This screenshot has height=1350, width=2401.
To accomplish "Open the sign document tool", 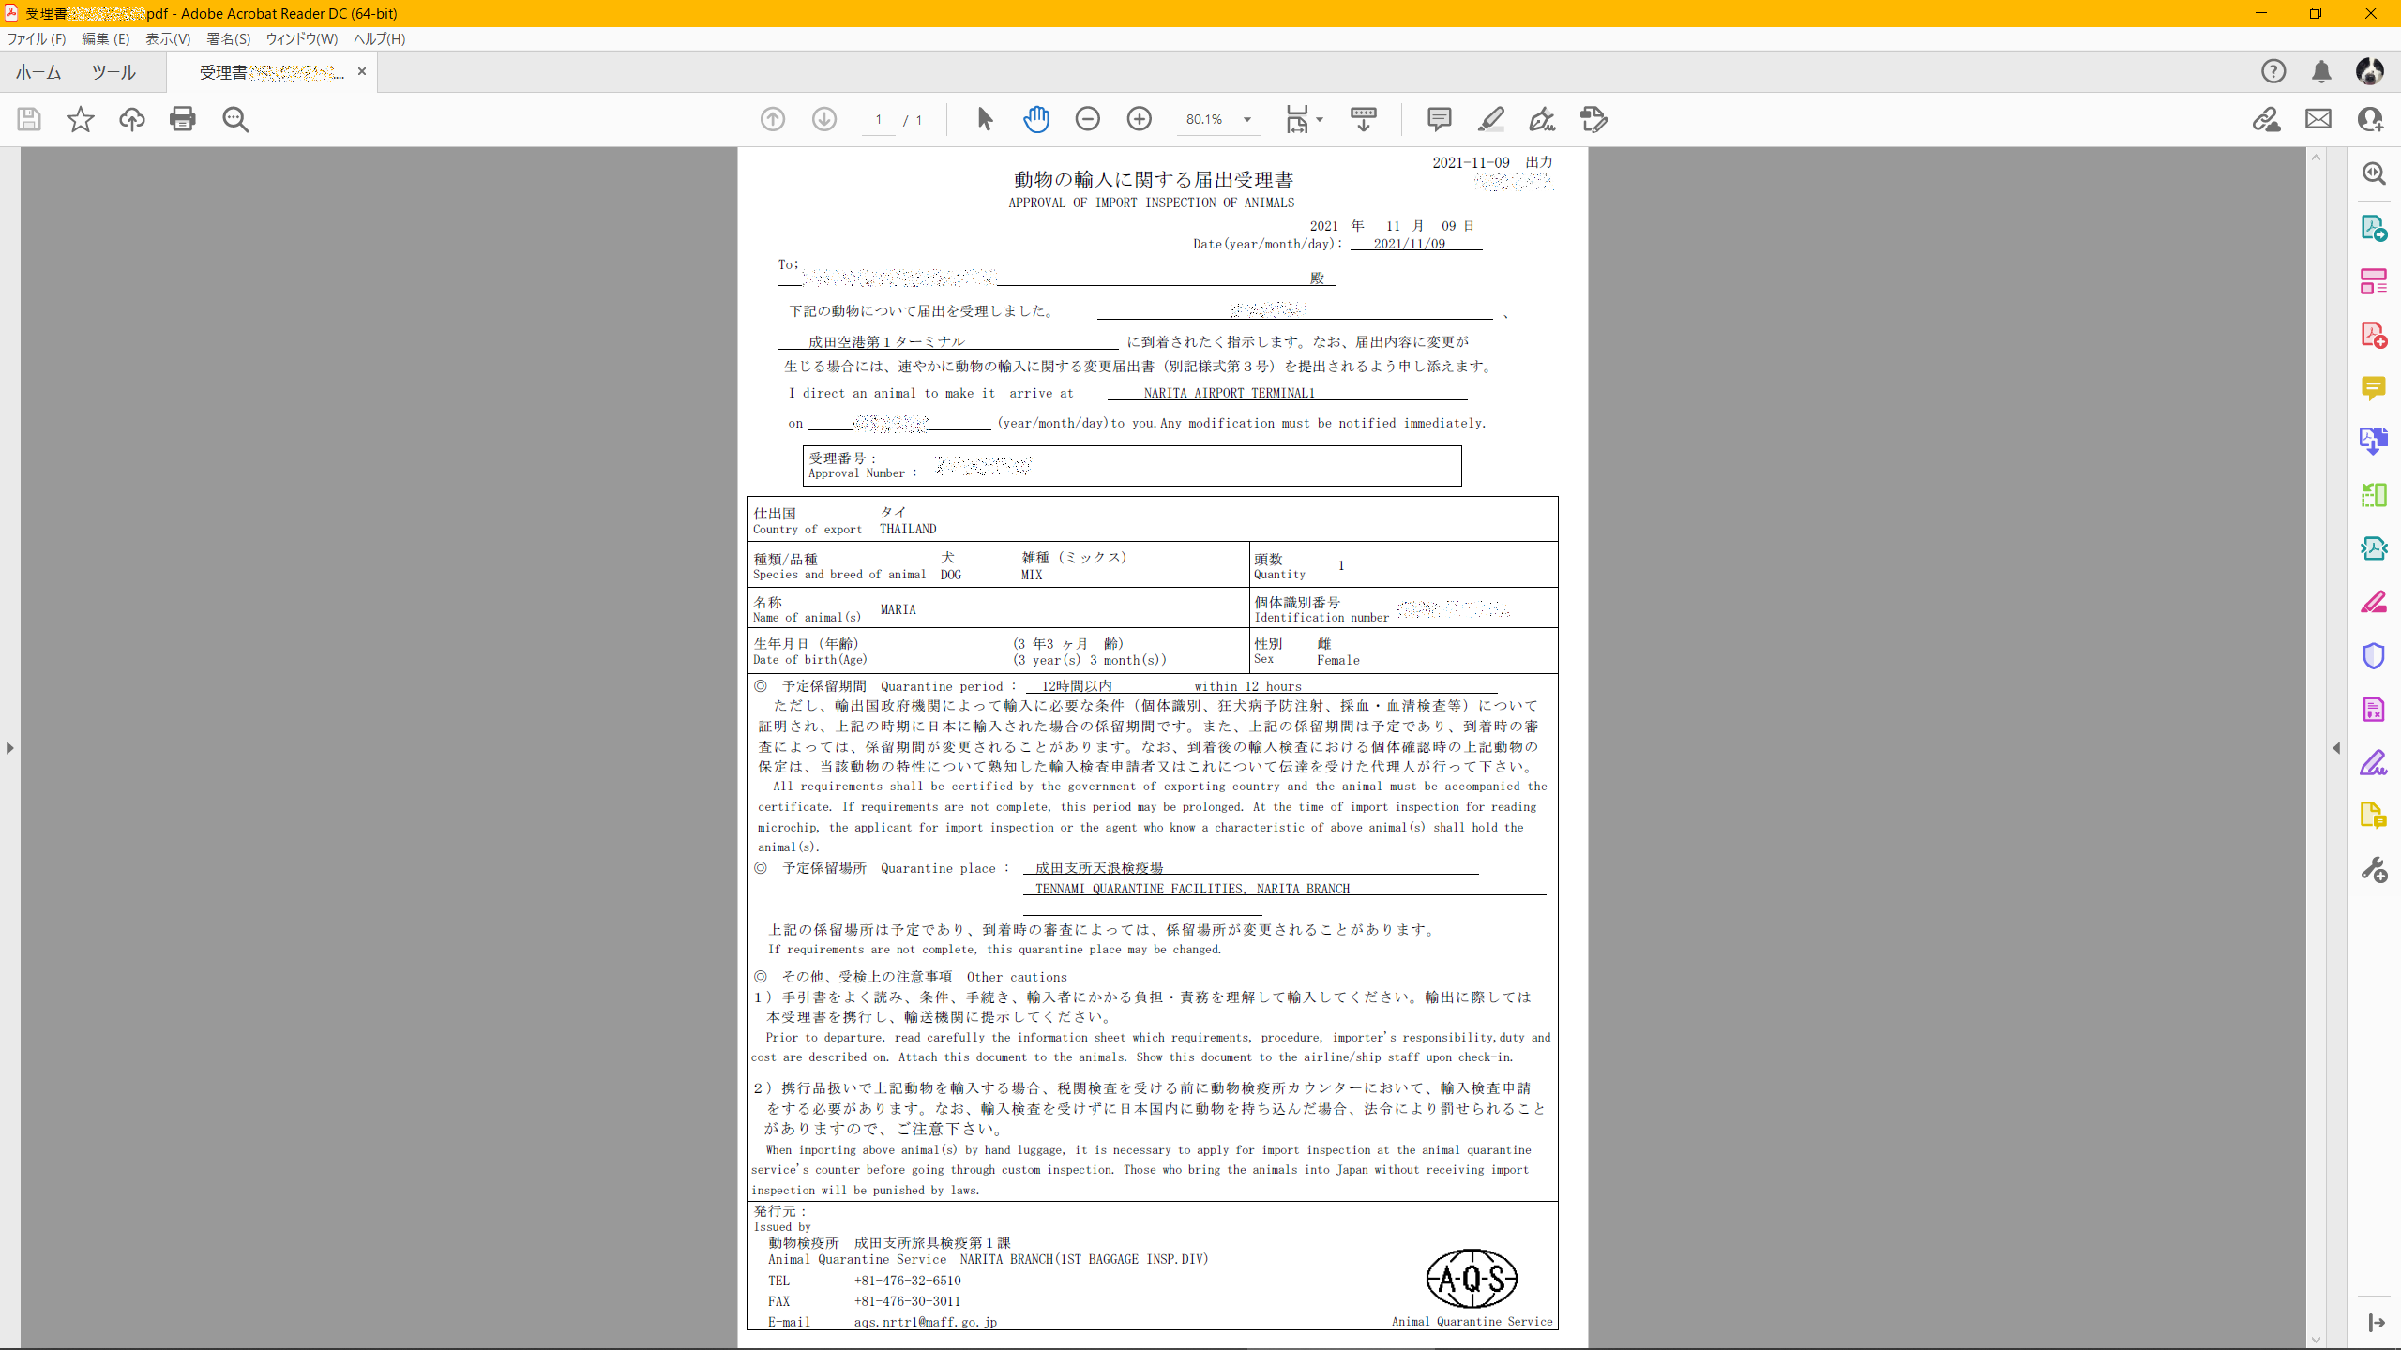I will point(1542,119).
